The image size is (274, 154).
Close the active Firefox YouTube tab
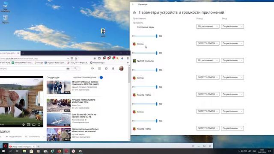tap(18, 53)
